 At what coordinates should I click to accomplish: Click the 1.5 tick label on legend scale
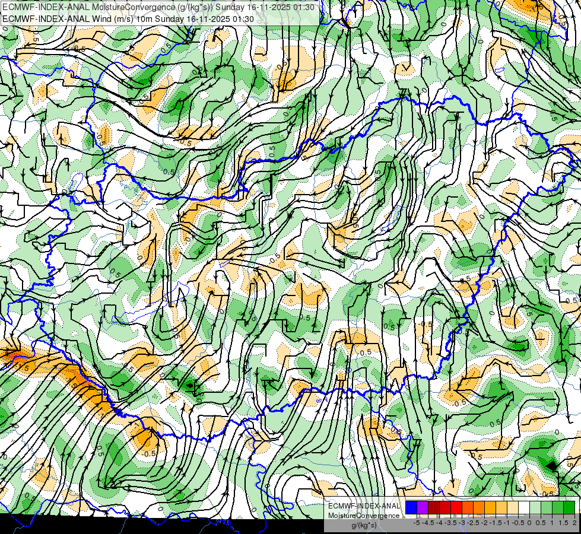tap(564, 523)
